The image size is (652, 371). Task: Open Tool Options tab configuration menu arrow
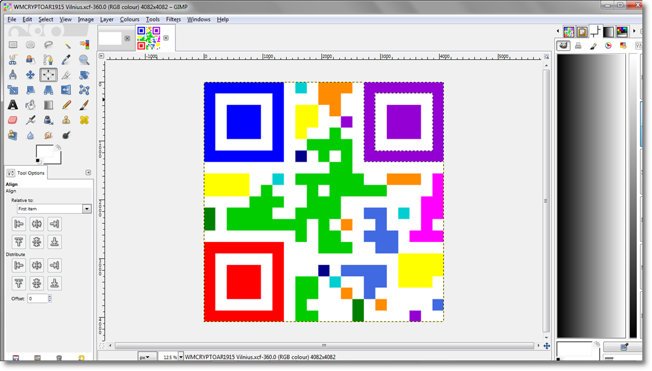click(x=88, y=173)
